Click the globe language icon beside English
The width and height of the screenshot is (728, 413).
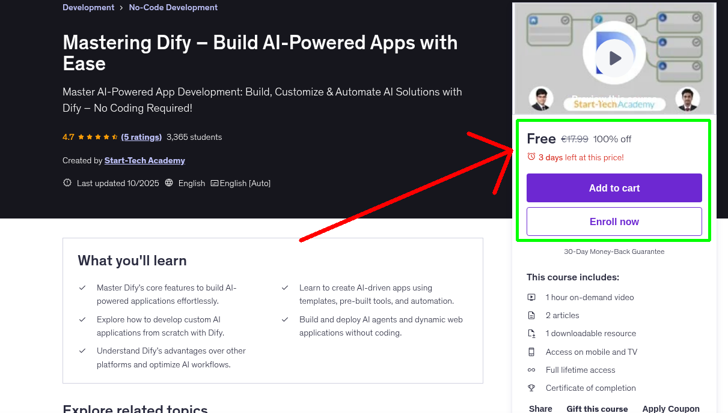point(168,182)
